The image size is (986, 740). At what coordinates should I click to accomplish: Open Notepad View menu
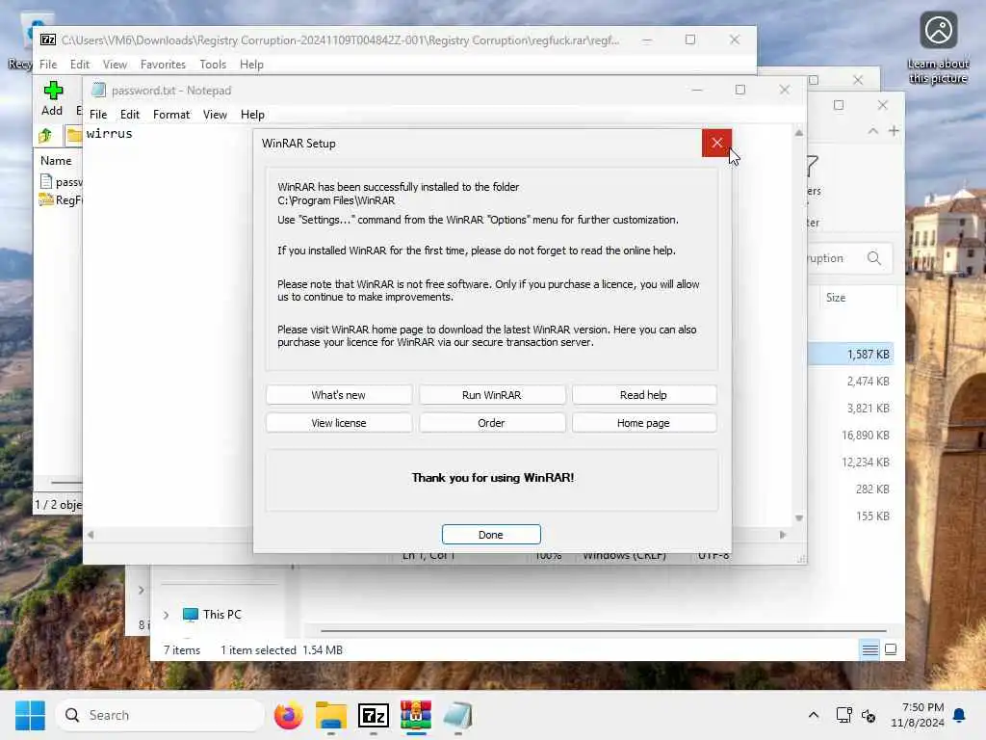[215, 115]
